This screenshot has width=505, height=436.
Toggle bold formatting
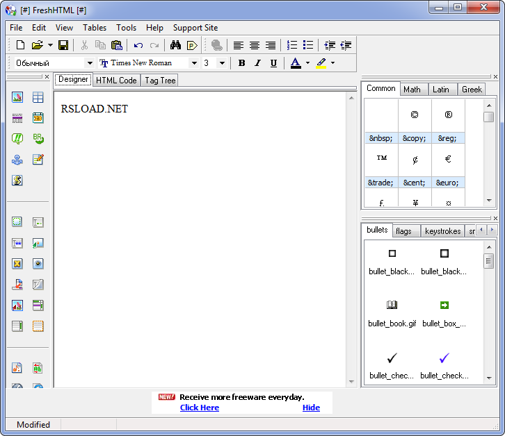point(241,63)
